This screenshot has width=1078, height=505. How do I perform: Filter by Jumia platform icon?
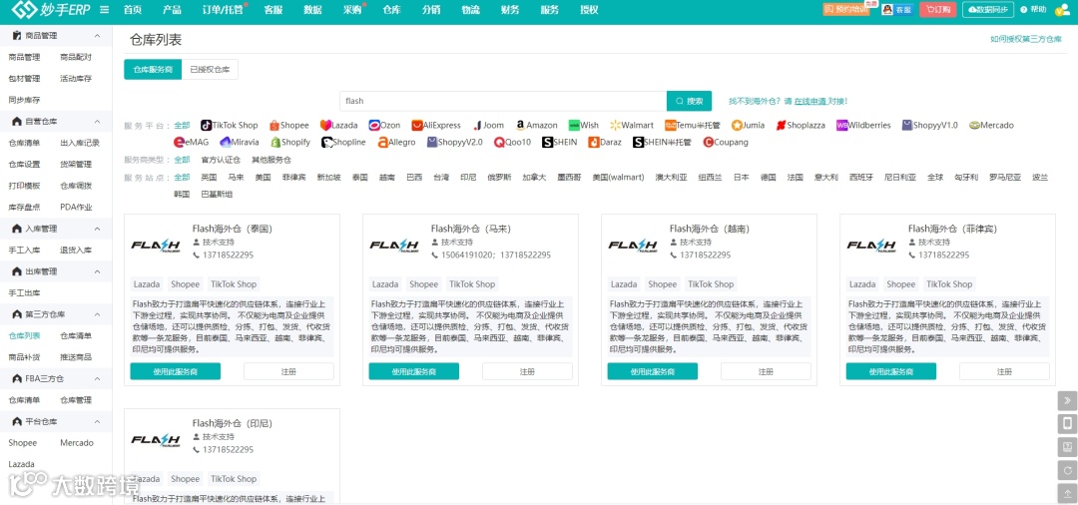click(737, 125)
